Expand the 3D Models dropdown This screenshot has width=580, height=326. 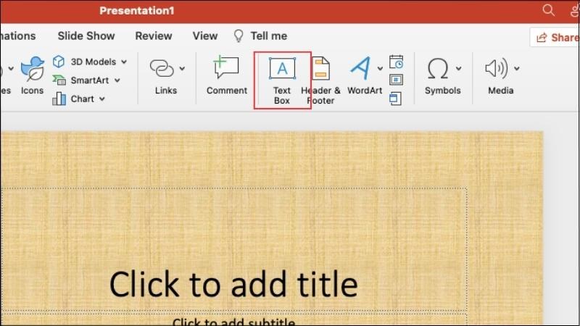[124, 62]
